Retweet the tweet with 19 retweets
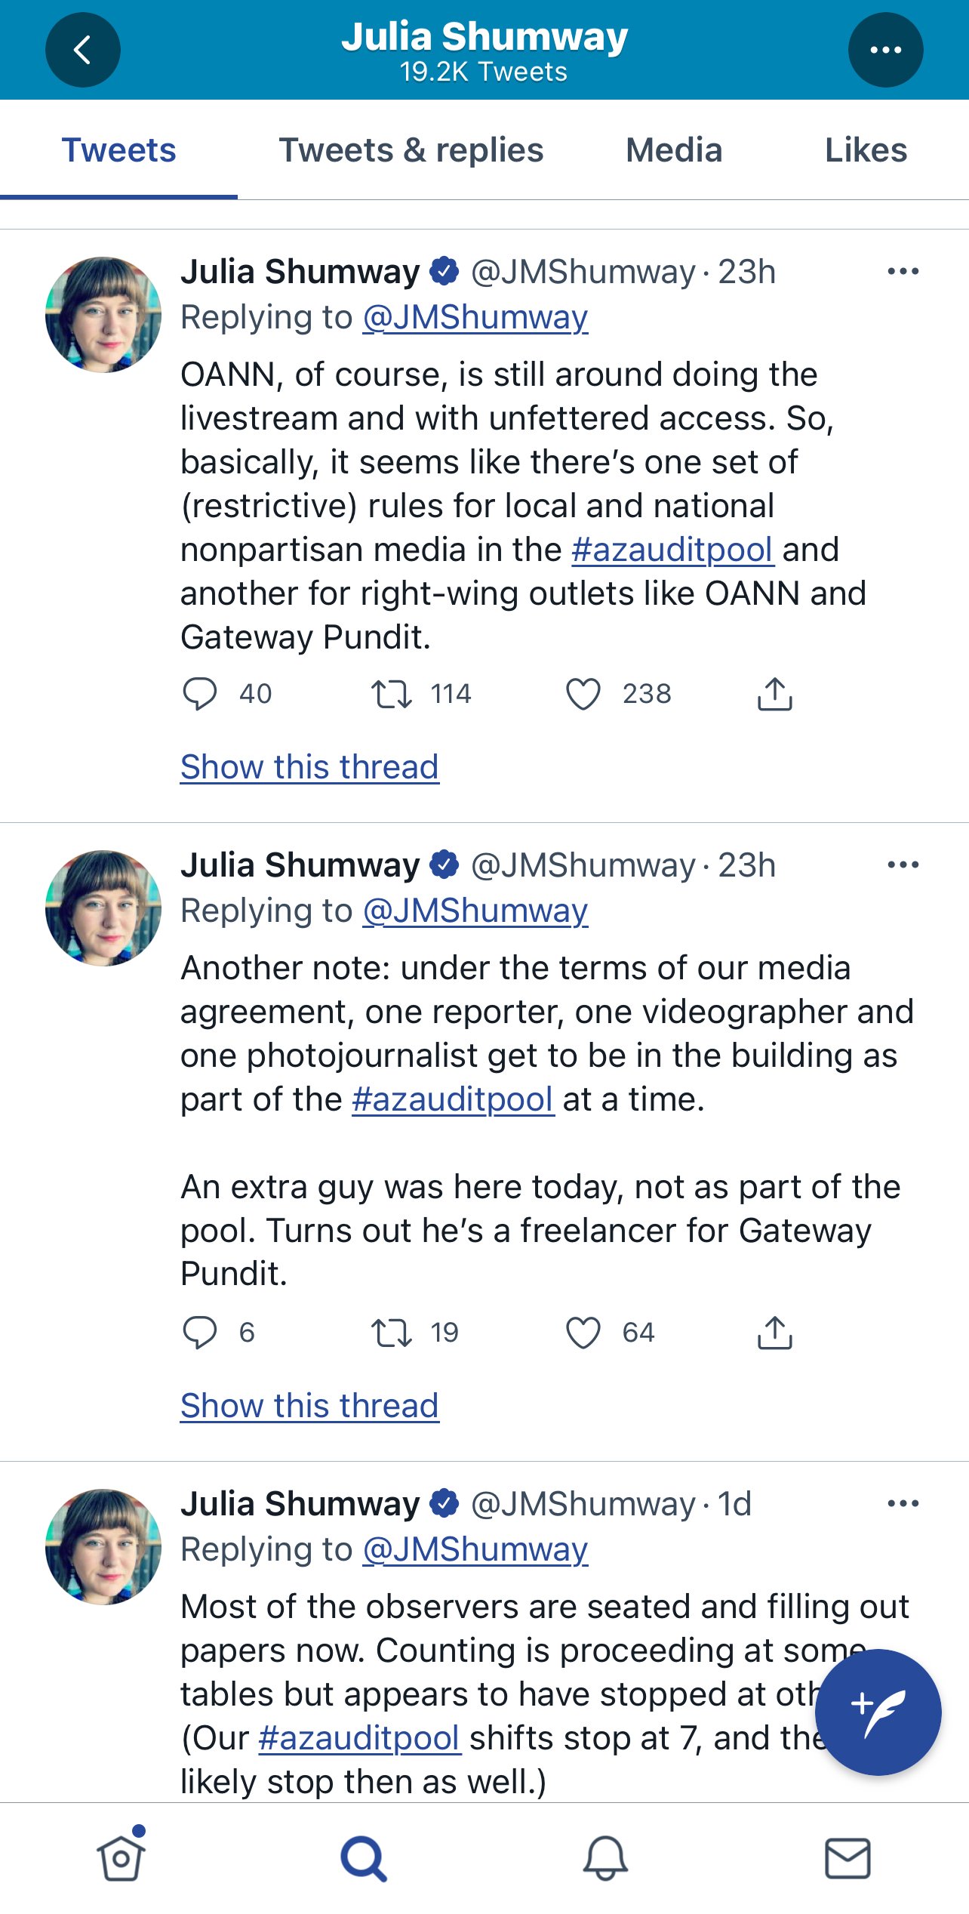Image resolution: width=969 pixels, height=1914 pixels. (392, 1333)
